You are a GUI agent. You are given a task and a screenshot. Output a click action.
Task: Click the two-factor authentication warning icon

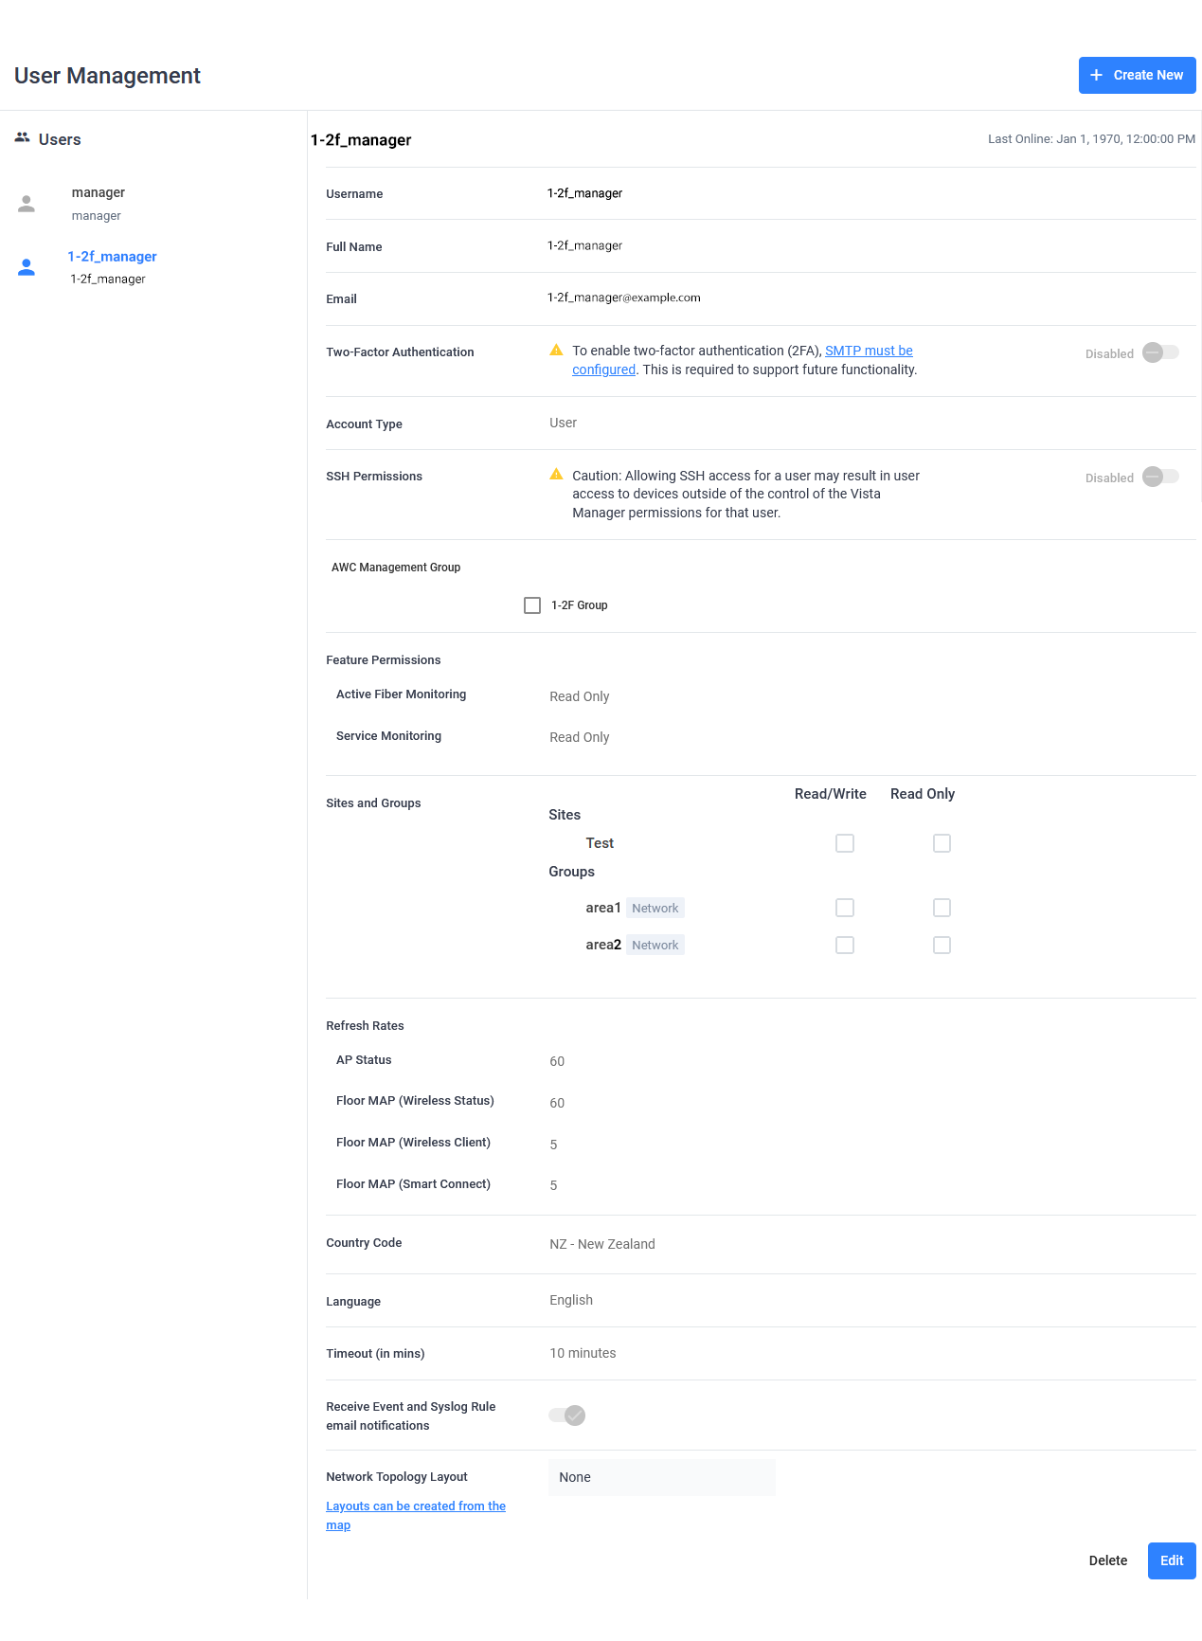[x=556, y=351]
